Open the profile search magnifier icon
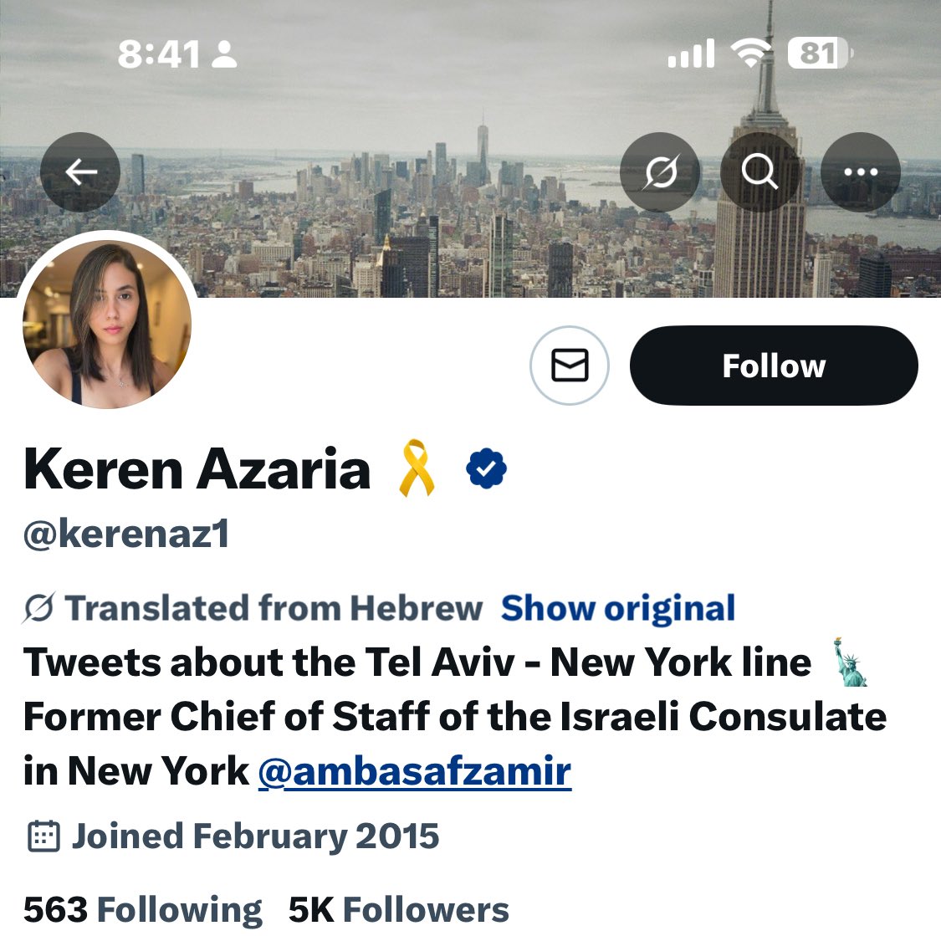 tap(759, 172)
